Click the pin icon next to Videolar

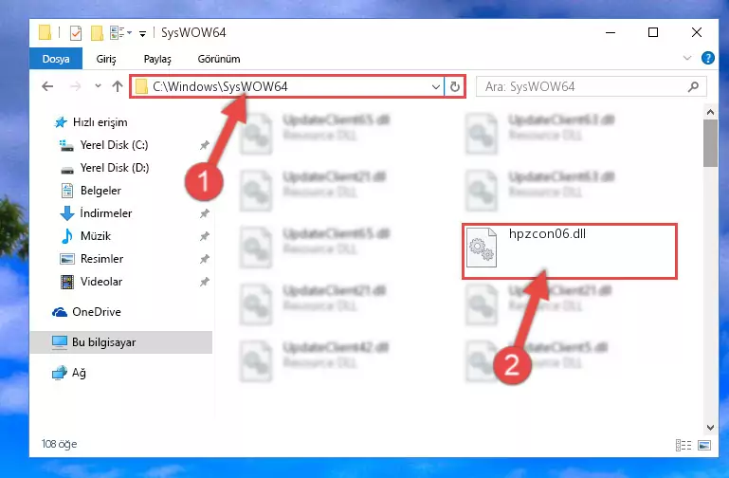coord(204,282)
